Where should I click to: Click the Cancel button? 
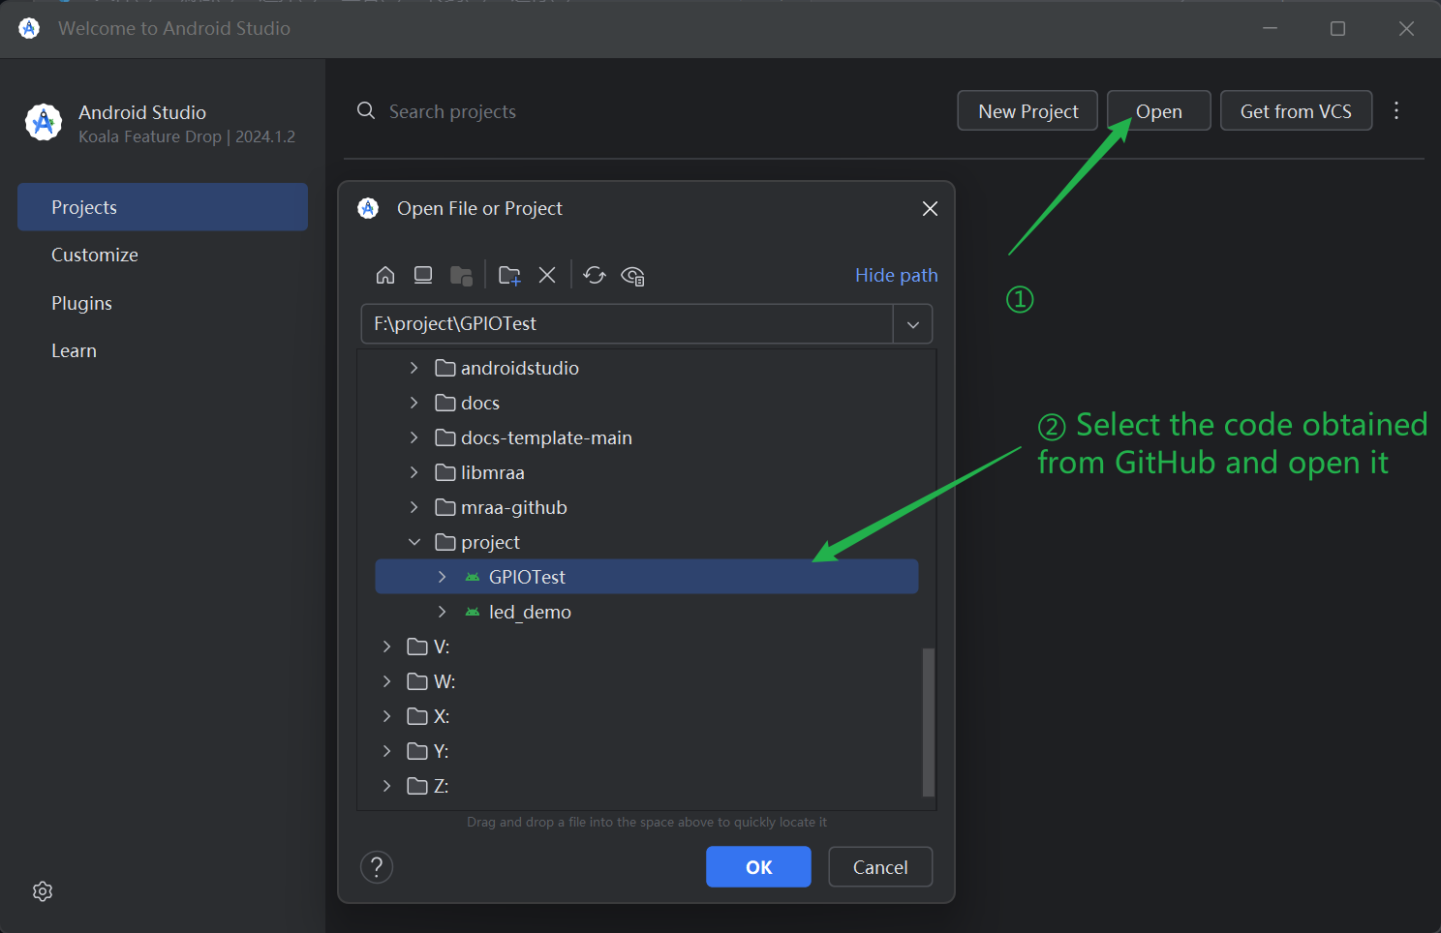[x=880, y=867]
